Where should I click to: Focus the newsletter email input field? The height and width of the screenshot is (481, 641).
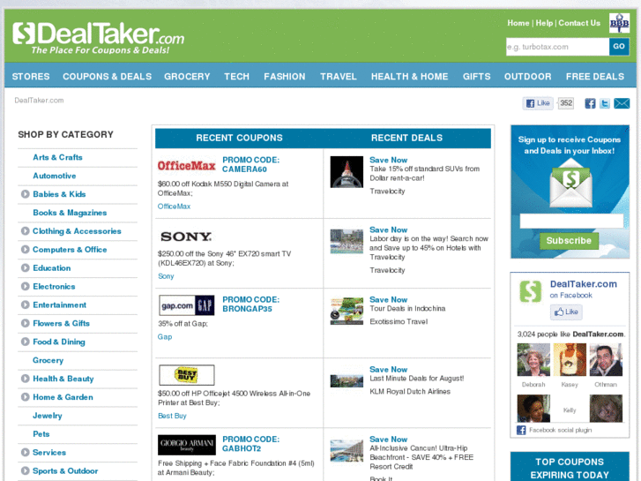tap(571, 222)
